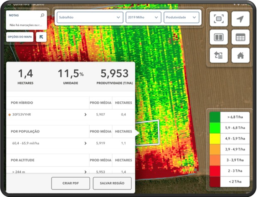Click the arrow icon beside Opções do Mapa
The height and width of the screenshot is (197, 257).
pos(42,37)
